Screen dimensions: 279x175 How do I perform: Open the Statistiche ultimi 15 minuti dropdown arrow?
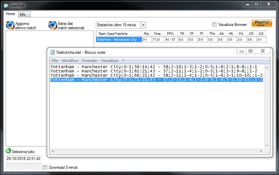pyautogui.click(x=143, y=25)
